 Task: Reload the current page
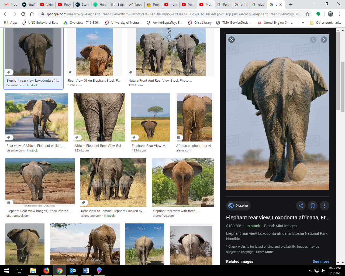click(x=23, y=14)
